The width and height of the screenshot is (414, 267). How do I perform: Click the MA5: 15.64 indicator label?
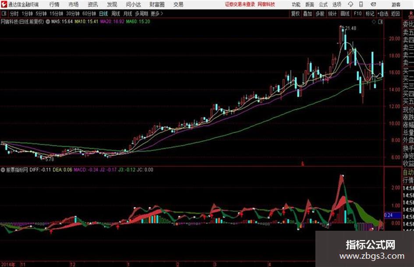[62, 21]
